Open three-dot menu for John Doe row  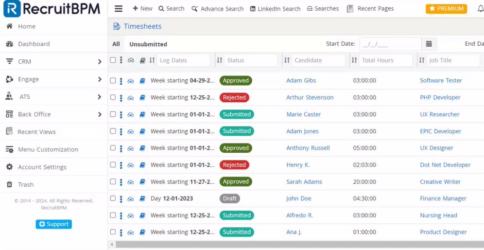[x=121, y=199]
